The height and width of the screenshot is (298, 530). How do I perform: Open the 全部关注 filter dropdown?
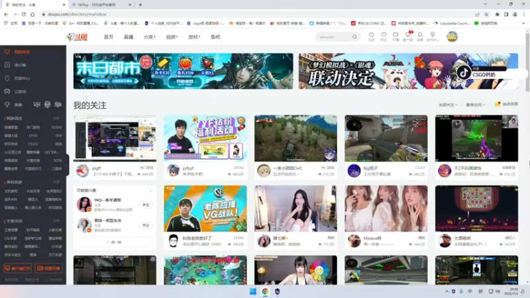[x=448, y=105]
